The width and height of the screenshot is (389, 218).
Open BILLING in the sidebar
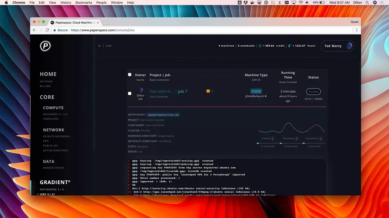coord(45,86)
